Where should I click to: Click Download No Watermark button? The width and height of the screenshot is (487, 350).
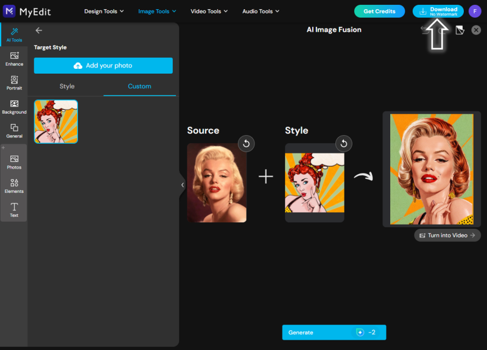point(438,12)
